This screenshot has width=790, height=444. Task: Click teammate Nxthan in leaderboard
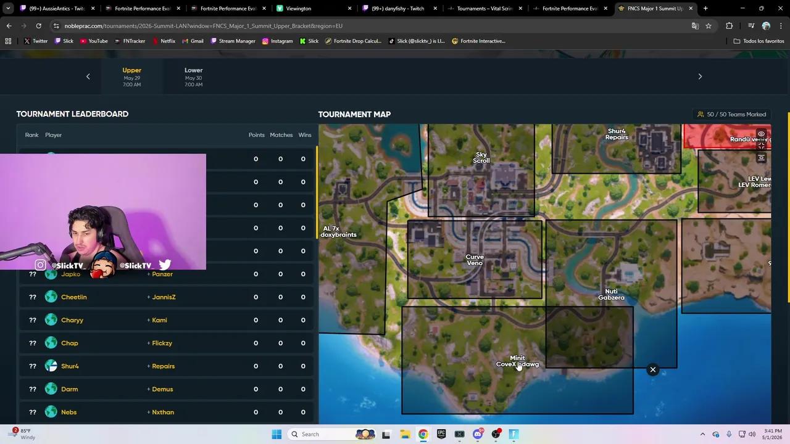pyautogui.click(x=163, y=412)
